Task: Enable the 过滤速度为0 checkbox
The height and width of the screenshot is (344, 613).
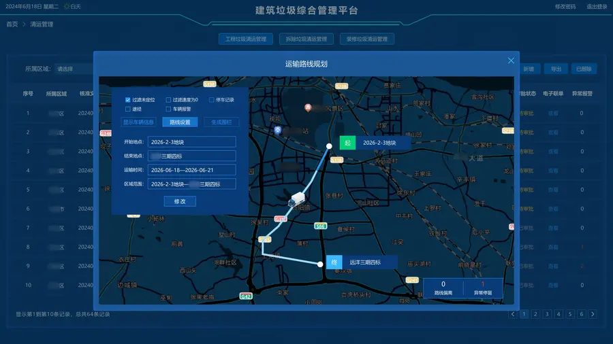Action: tap(168, 100)
